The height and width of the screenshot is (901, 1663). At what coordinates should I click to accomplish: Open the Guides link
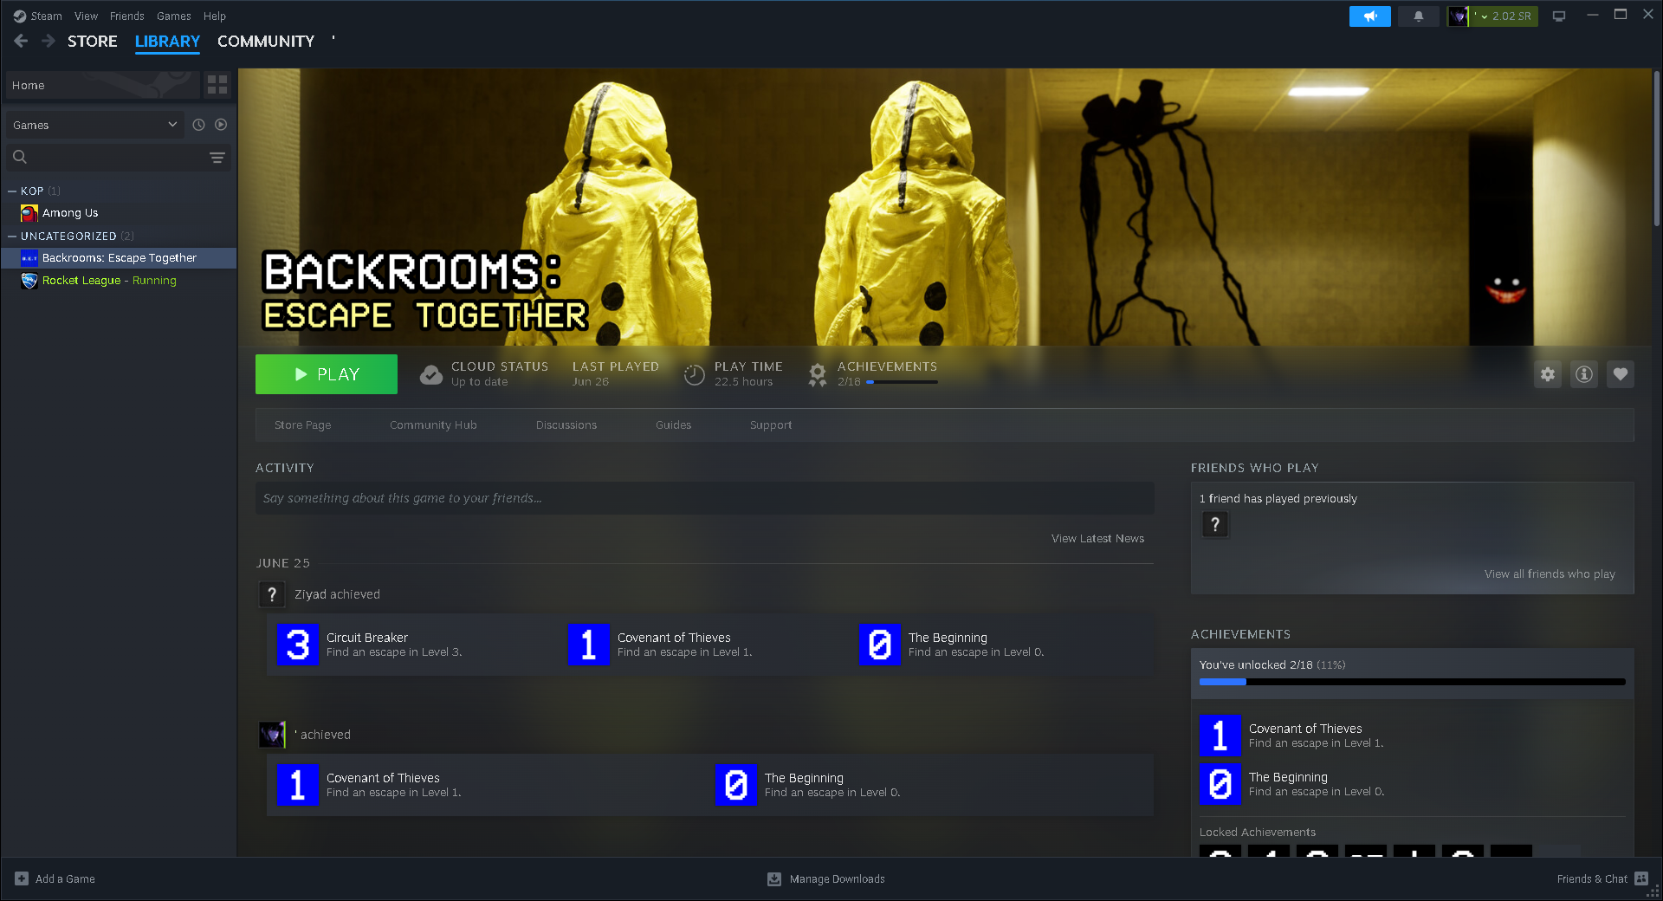pyautogui.click(x=673, y=425)
